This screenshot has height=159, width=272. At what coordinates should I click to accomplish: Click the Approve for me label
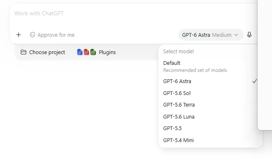[x=56, y=35]
